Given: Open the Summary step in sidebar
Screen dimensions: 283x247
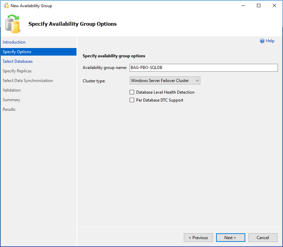Looking at the screenshot, I should coord(12,100).
